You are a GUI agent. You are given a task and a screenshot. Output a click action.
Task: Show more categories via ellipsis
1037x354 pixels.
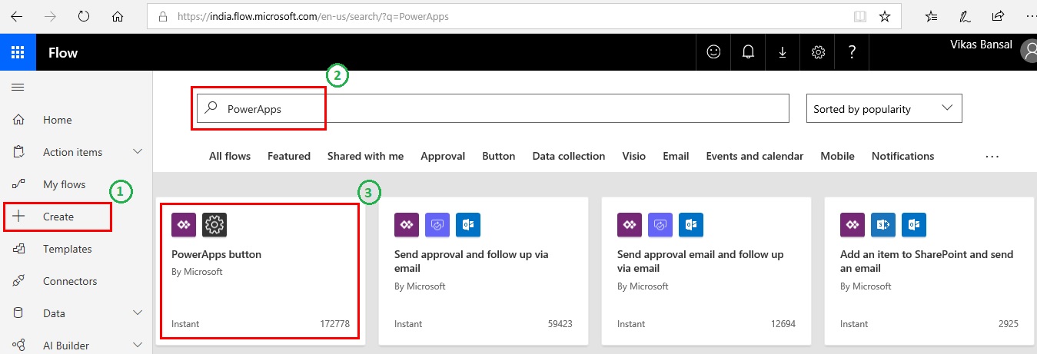point(992,157)
